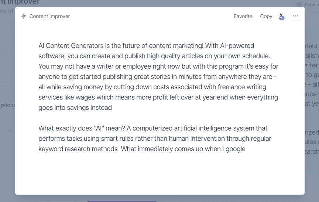319x202 pixels.
Task: Click the paragraph beginning AI Content Generators
Action: click(158, 77)
